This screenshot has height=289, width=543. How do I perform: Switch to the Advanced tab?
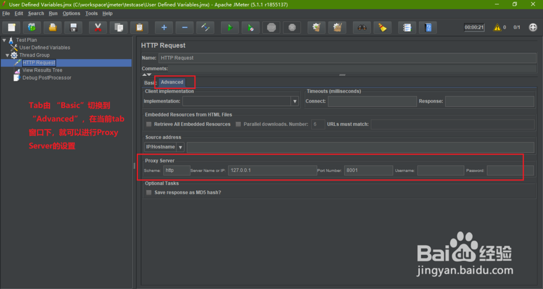click(172, 82)
